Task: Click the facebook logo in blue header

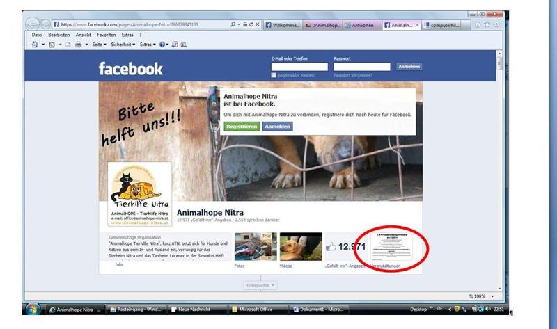Action: coord(131,68)
